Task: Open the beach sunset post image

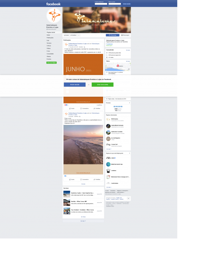Action: [83, 150]
